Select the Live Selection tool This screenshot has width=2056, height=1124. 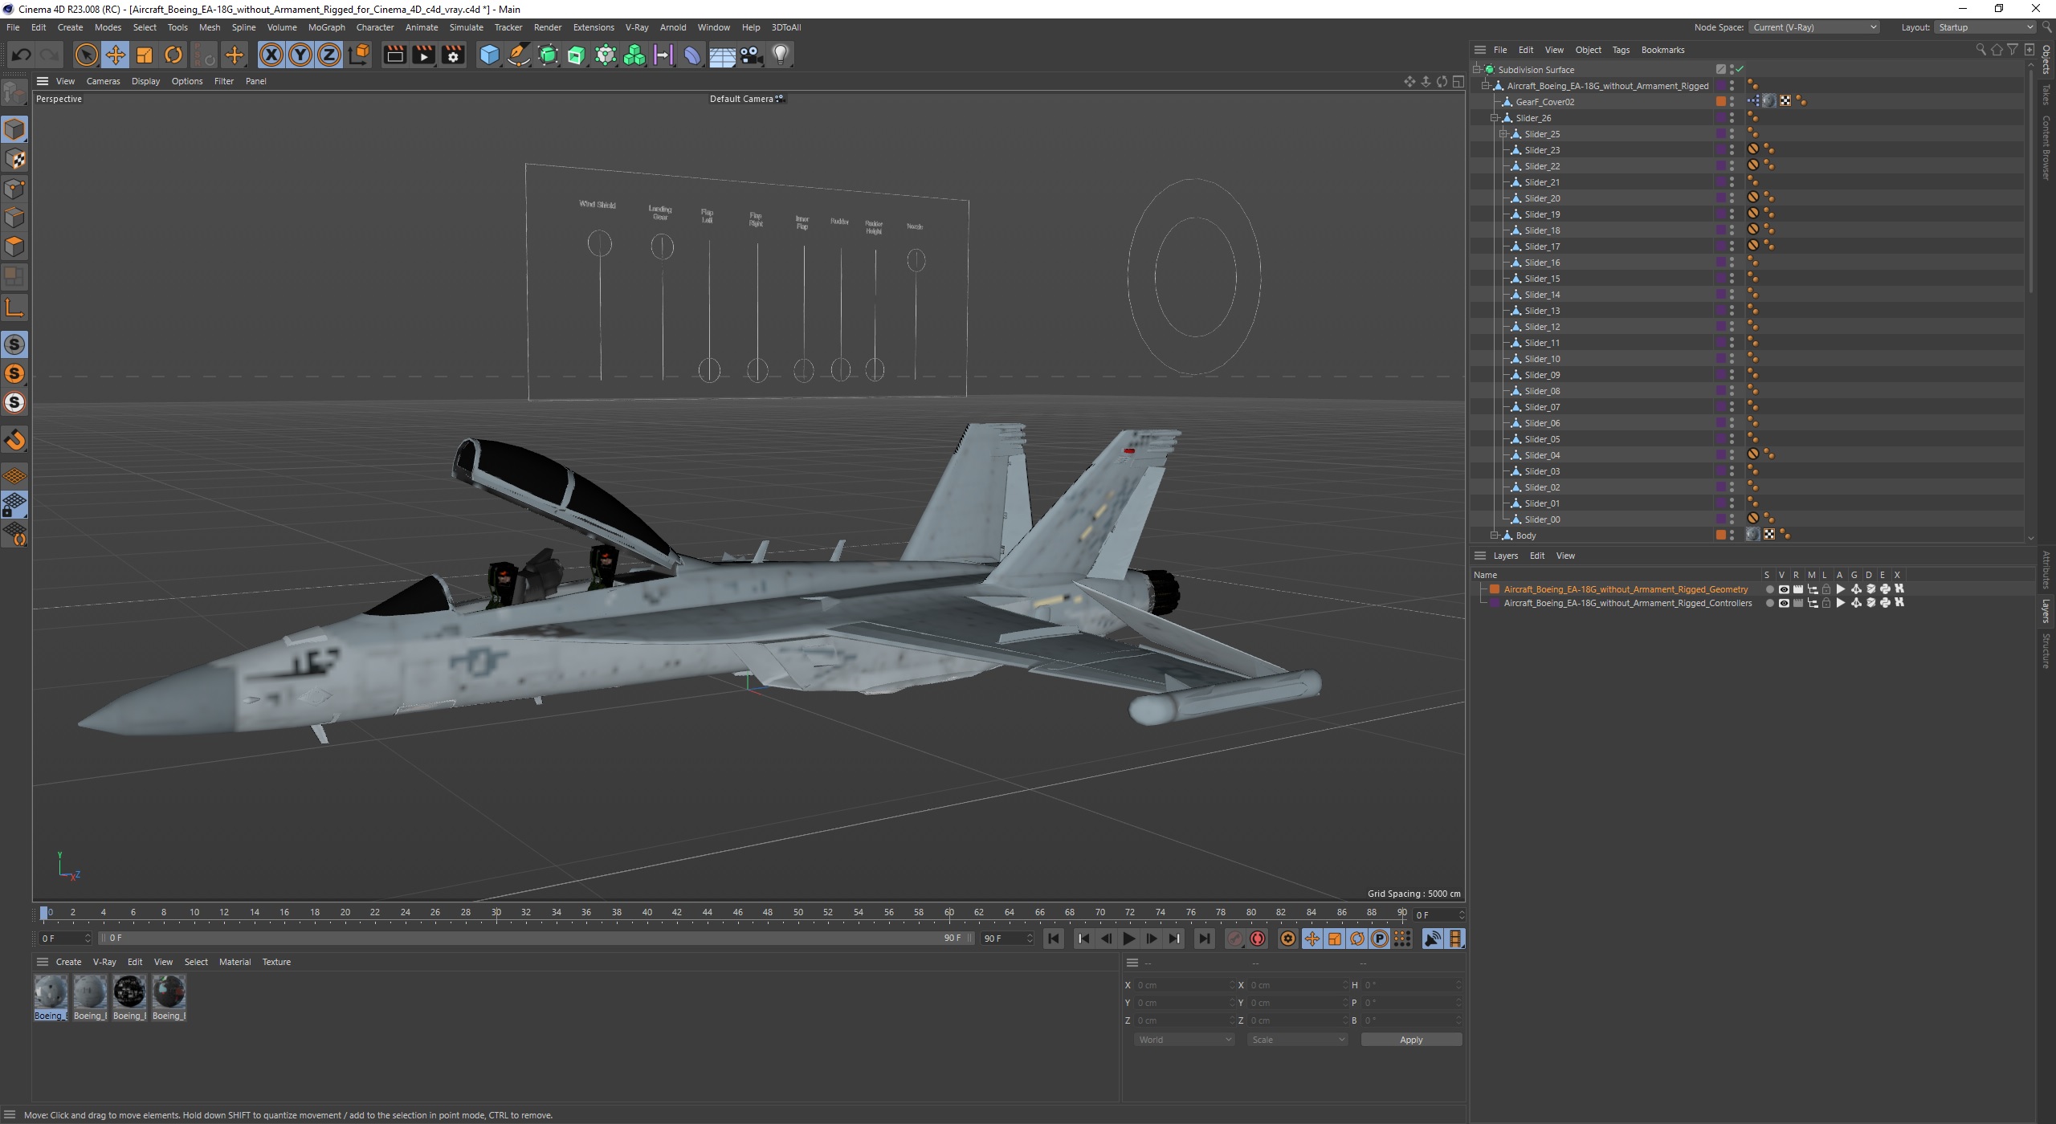(x=86, y=55)
